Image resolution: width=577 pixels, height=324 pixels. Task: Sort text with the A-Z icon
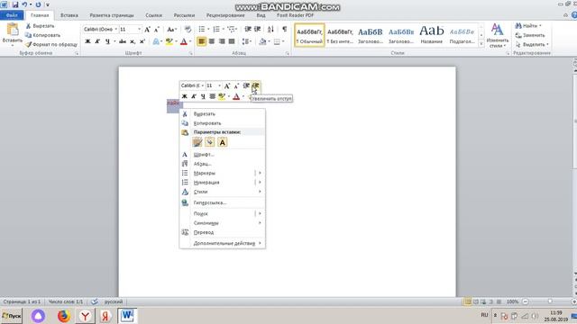(270, 29)
